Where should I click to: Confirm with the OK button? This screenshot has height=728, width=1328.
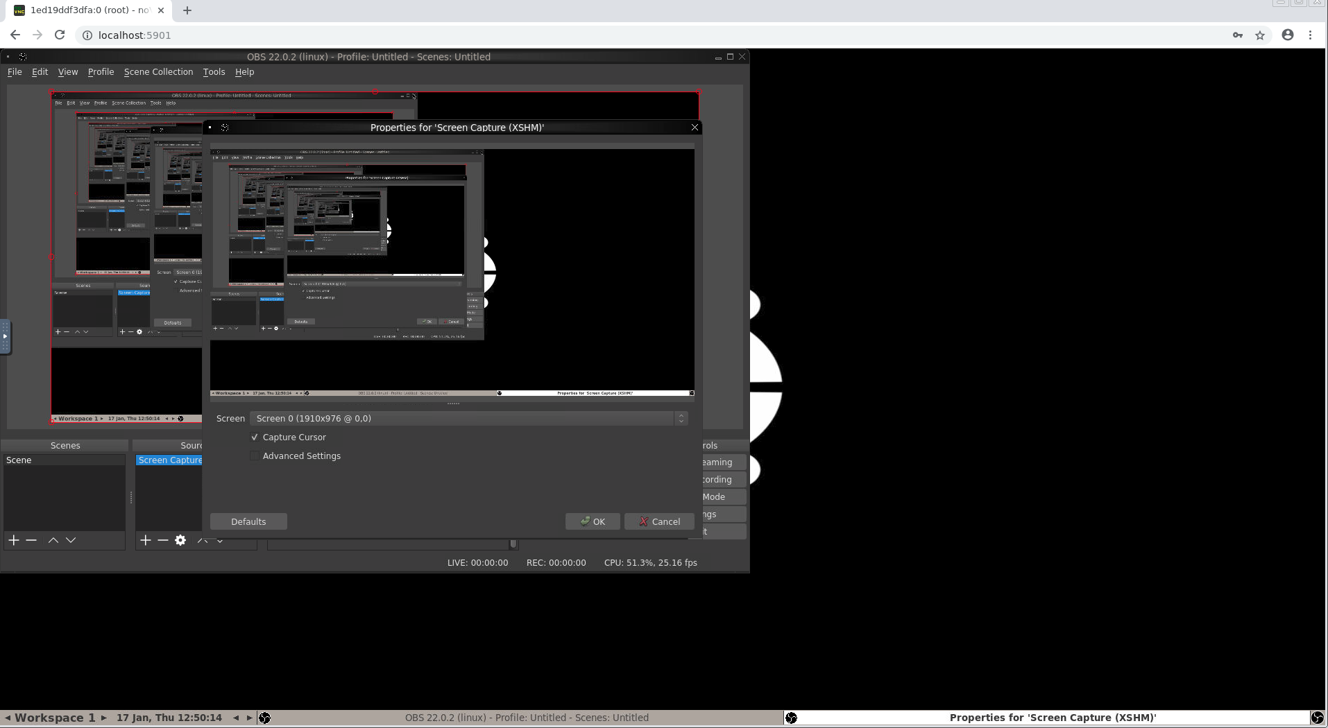pos(593,521)
